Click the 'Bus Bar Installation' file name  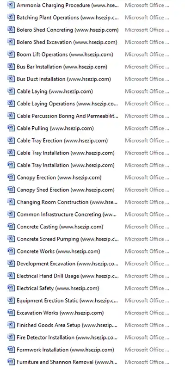62,67
